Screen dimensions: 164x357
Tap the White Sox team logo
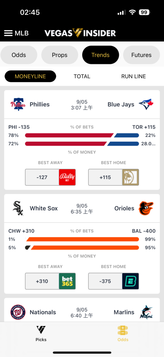click(x=18, y=208)
